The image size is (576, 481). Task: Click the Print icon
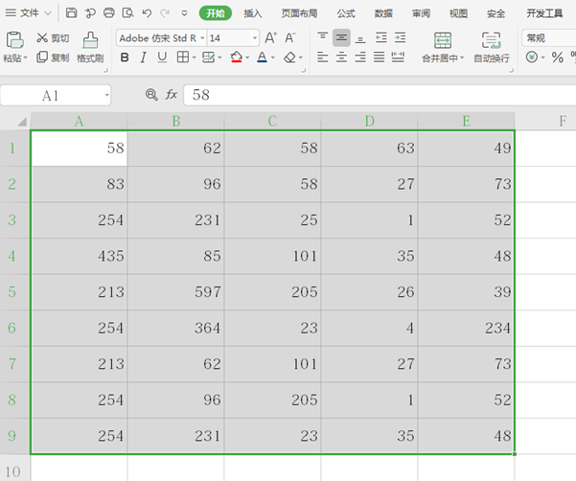[108, 12]
